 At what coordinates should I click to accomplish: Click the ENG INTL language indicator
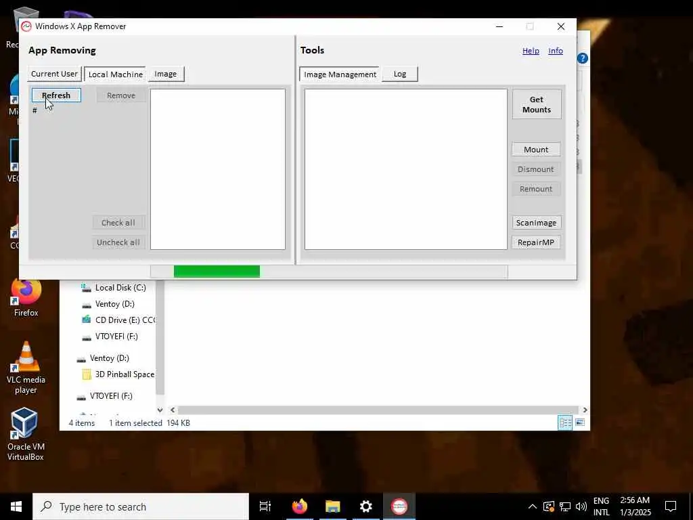601,506
